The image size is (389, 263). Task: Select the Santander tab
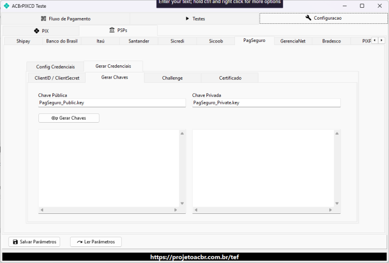tap(138, 41)
